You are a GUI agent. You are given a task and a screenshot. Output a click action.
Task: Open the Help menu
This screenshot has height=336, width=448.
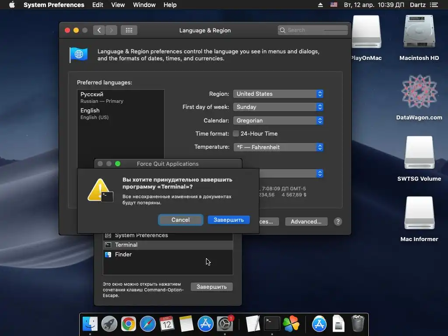[170, 5]
